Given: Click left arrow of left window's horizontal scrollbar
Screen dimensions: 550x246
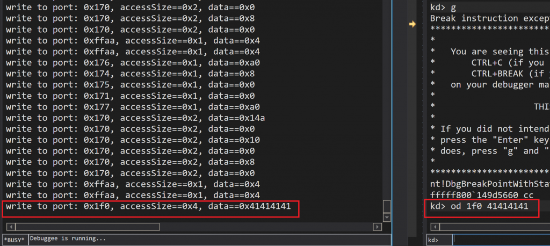Looking at the screenshot, I should [x=11, y=227].
